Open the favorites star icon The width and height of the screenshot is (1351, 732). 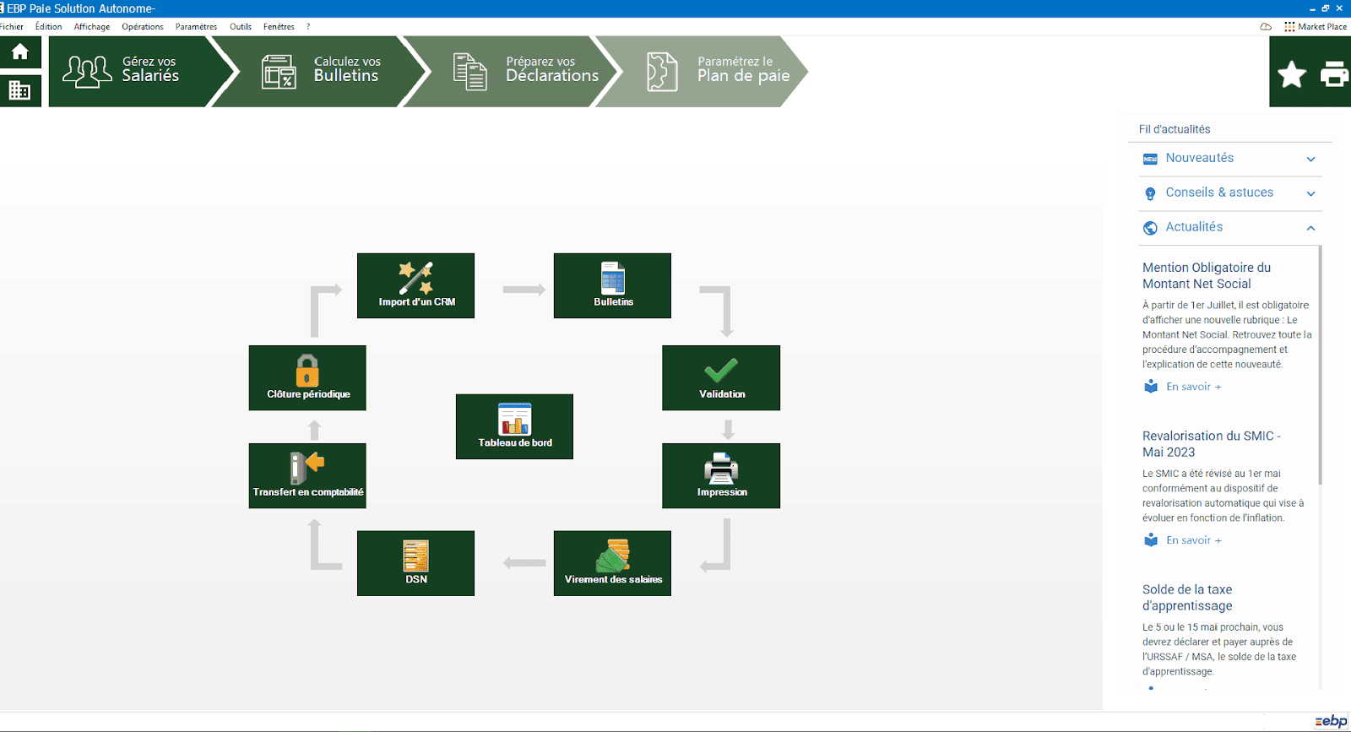pos(1292,74)
